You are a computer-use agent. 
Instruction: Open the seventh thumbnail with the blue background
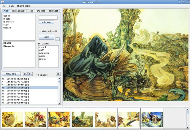(152, 119)
